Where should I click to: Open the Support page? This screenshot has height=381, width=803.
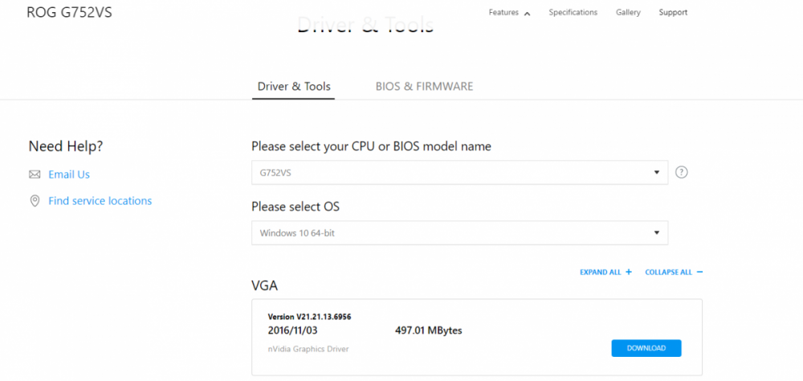(x=673, y=12)
